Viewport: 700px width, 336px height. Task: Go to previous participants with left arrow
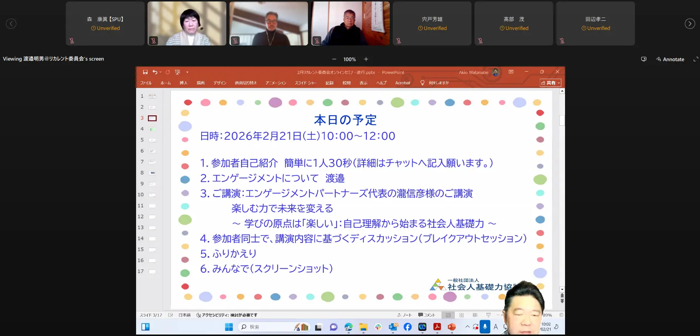click(11, 24)
